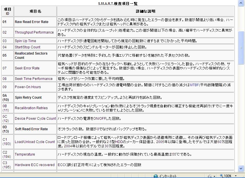Click the ID cell C1 (193)
The height and width of the screenshot is (178, 245).
7,142
